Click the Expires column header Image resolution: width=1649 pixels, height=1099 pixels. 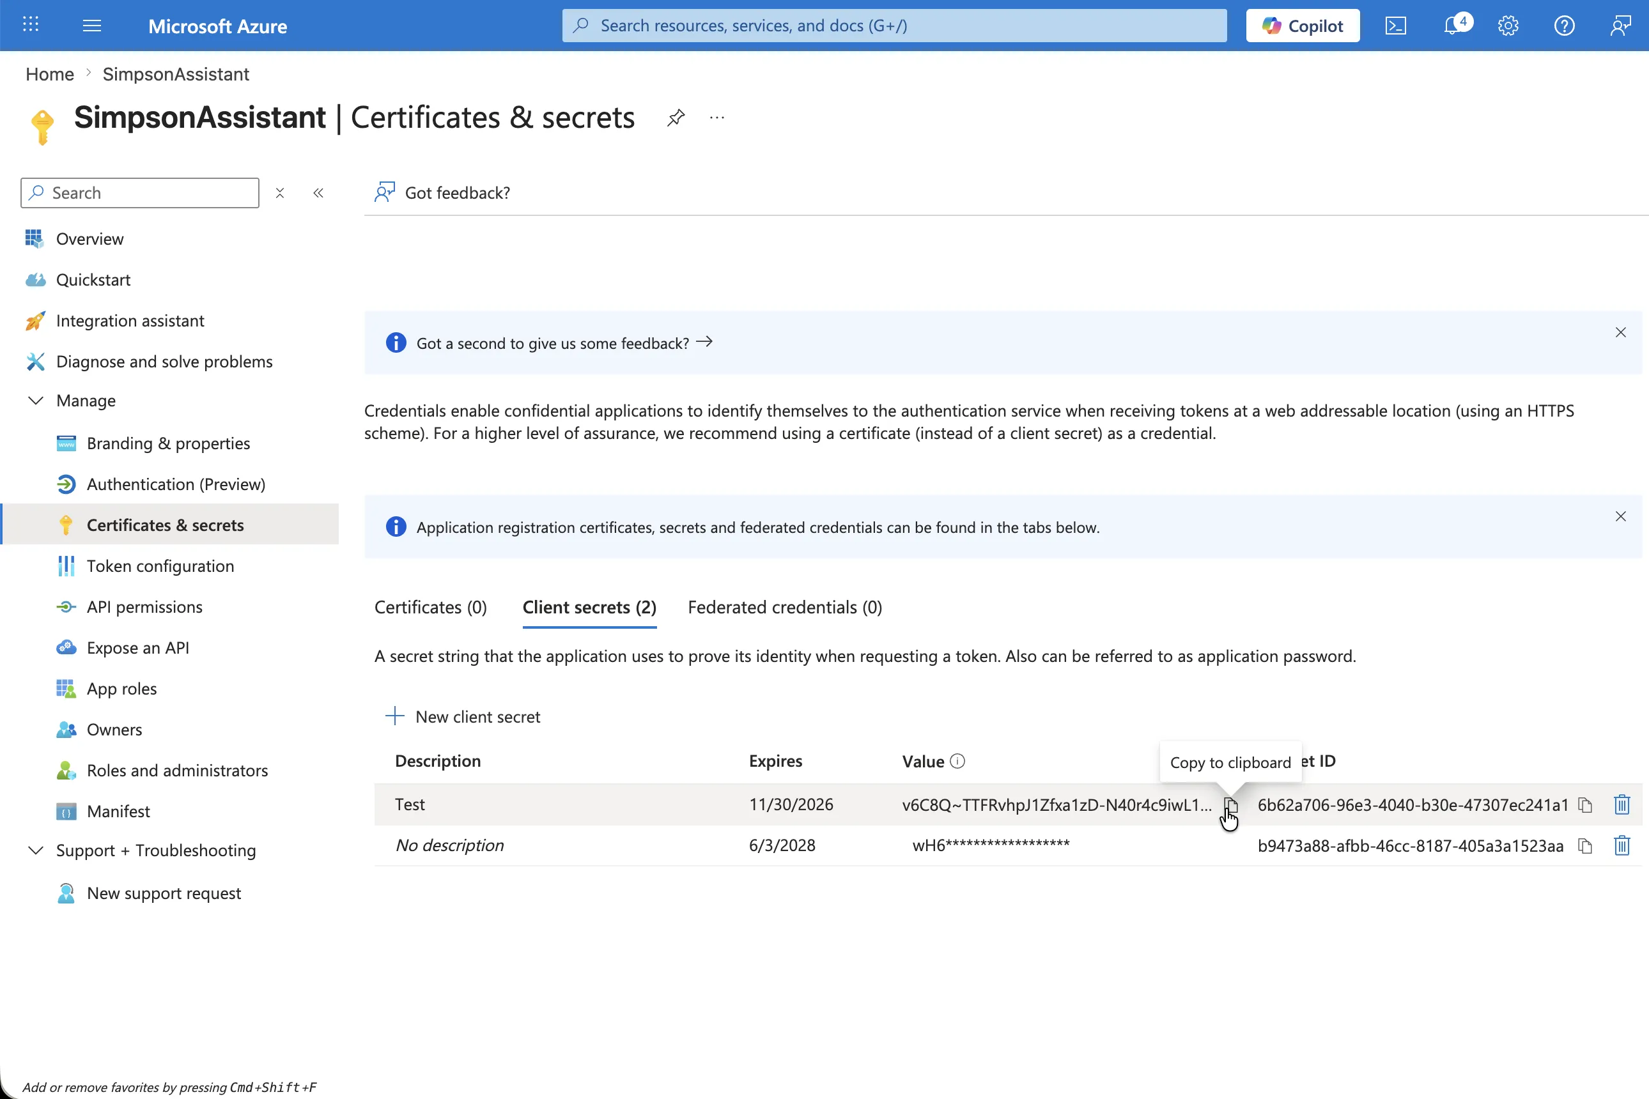coord(775,761)
